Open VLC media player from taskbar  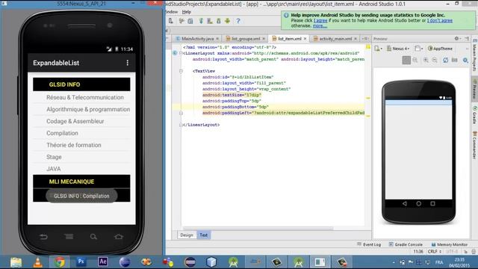[38, 262]
